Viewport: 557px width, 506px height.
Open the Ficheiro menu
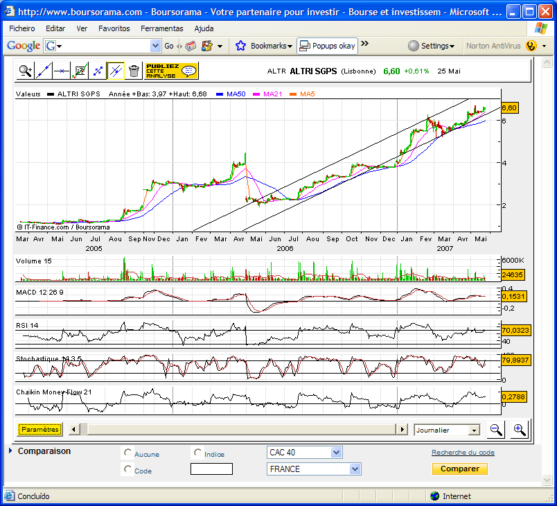coord(22,28)
